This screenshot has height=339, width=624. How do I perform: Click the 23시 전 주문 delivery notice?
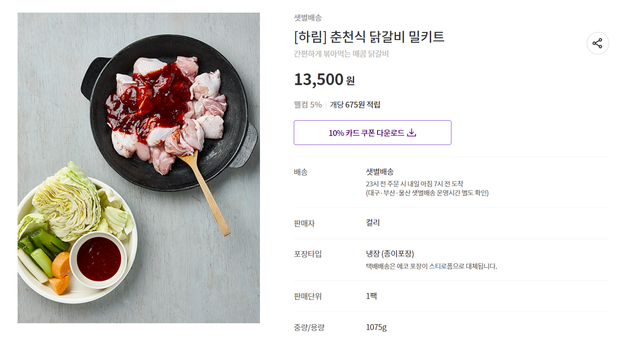click(414, 184)
